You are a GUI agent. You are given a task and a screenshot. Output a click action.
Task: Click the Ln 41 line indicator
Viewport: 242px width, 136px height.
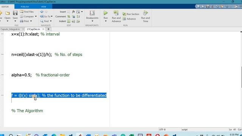pos(233,130)
